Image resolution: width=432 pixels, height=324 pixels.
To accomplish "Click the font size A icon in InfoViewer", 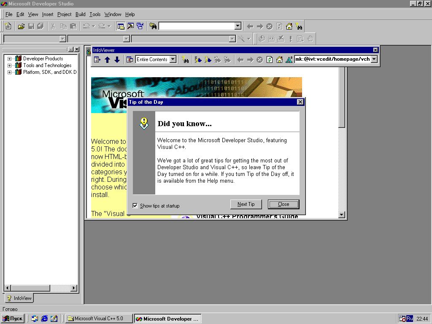I will (289, 59).
